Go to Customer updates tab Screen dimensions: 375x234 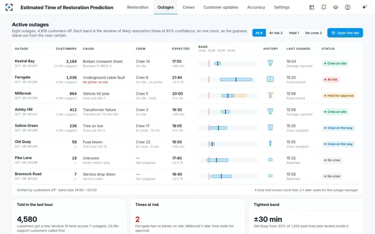tap(221, 7)
